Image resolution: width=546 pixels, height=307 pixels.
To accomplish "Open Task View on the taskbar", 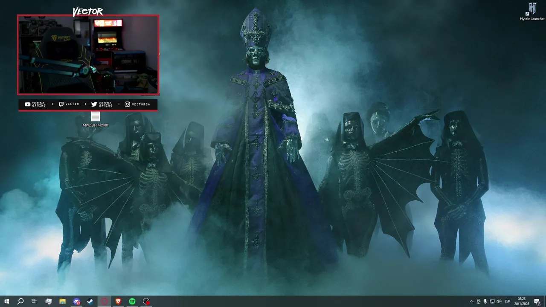I will tap(34, 301).
